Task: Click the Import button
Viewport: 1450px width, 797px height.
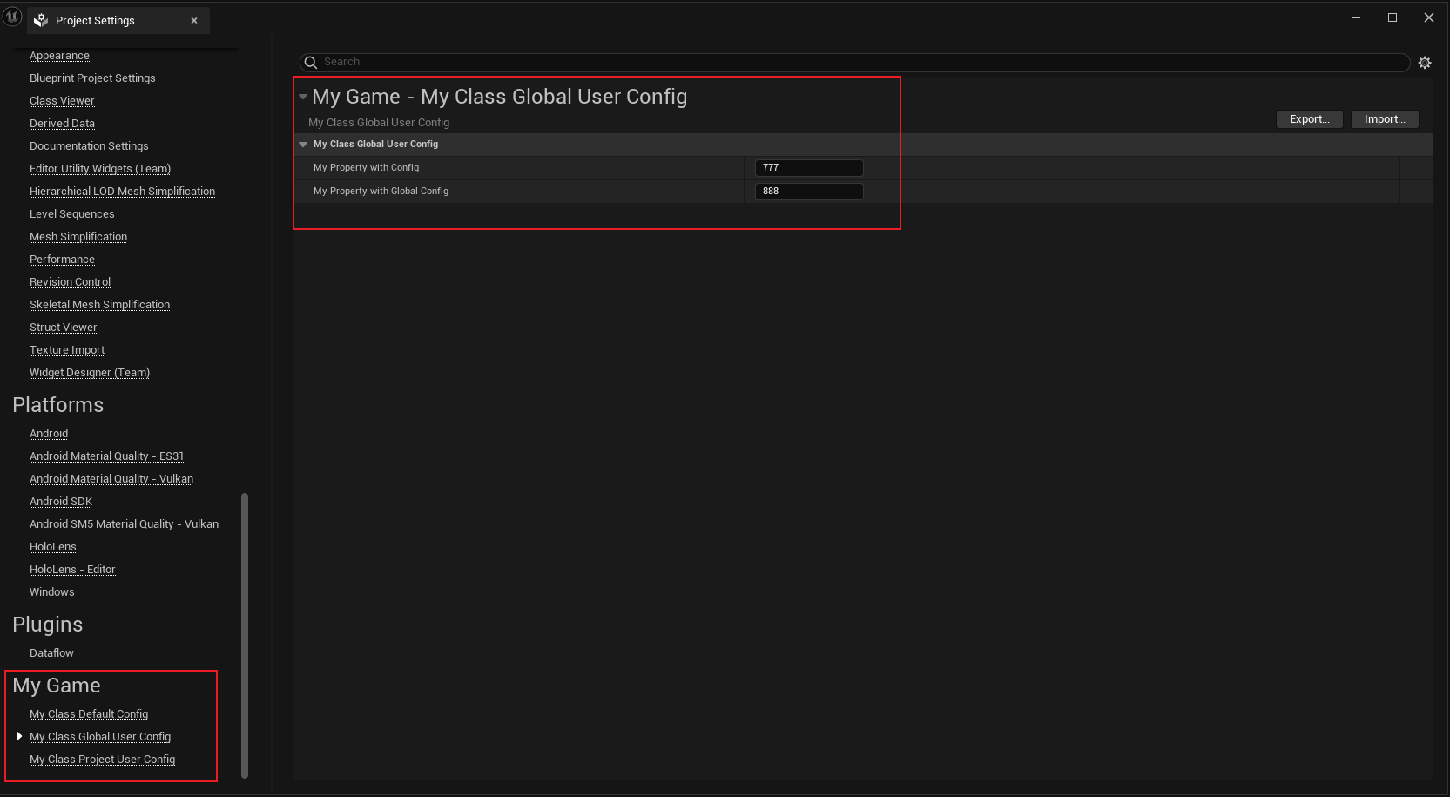Action: point(1384,119)
